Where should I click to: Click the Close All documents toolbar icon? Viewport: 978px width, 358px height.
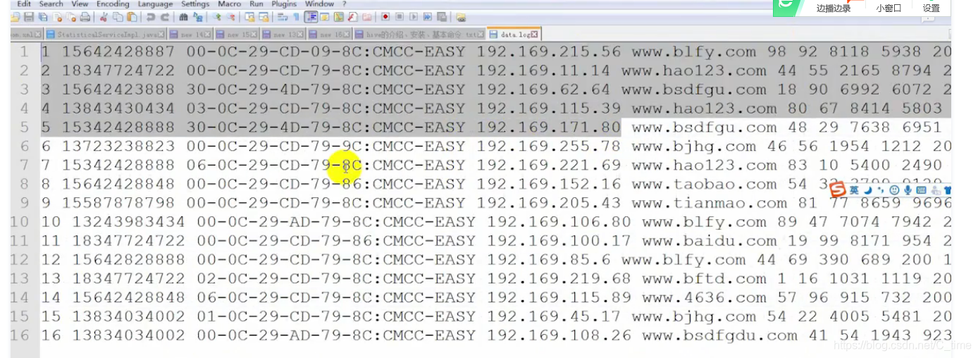tap(72, 17)
